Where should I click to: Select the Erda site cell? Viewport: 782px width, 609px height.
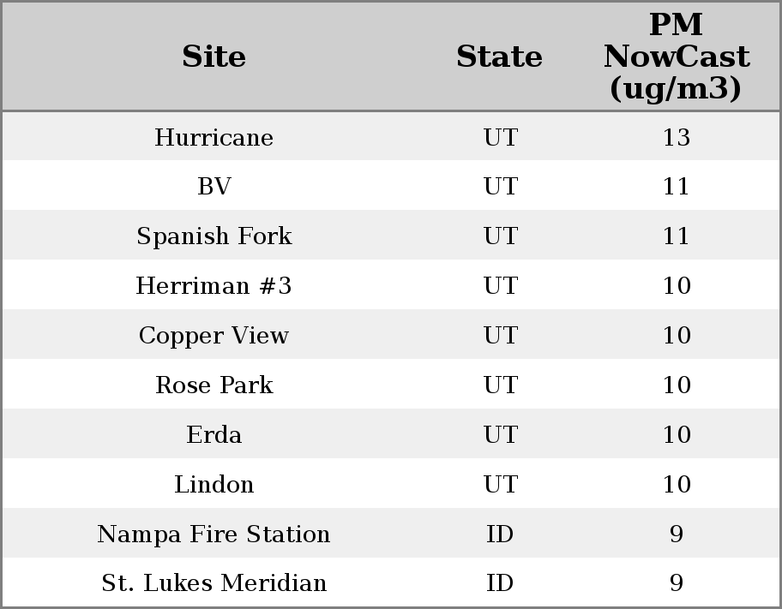click(214, 435)
